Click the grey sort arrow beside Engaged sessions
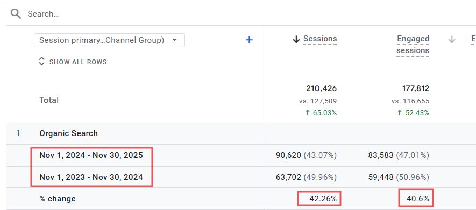This screenshot has width=476, height=210. pos(452,39)
